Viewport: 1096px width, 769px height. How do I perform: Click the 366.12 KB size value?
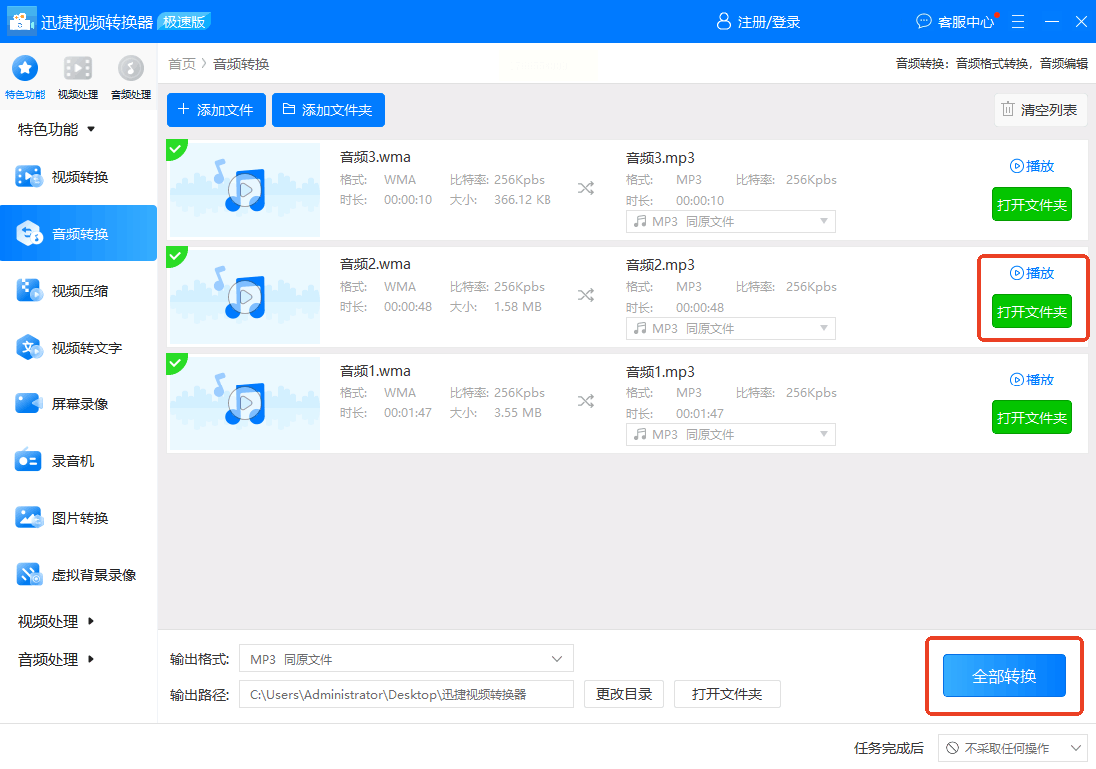[x=523, y=200]
